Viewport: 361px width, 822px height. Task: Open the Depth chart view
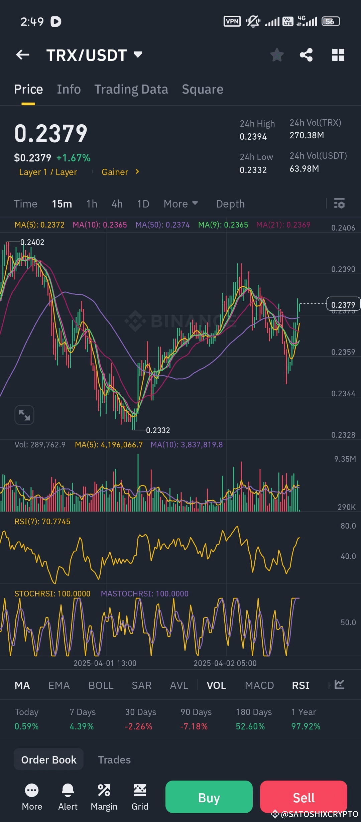pos(230,204)
